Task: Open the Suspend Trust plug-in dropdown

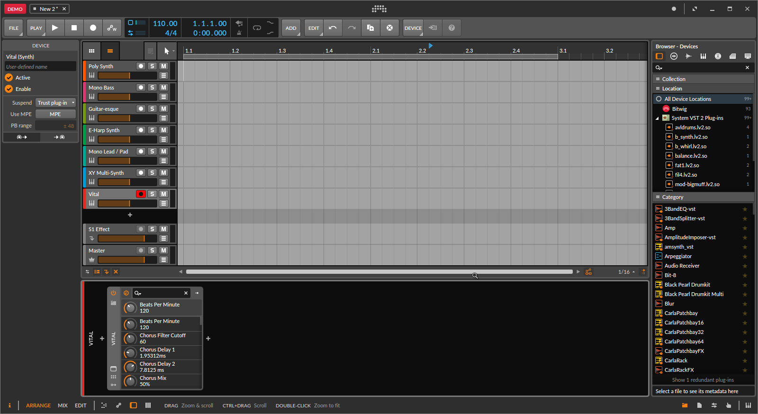Action: pos(56,103)
